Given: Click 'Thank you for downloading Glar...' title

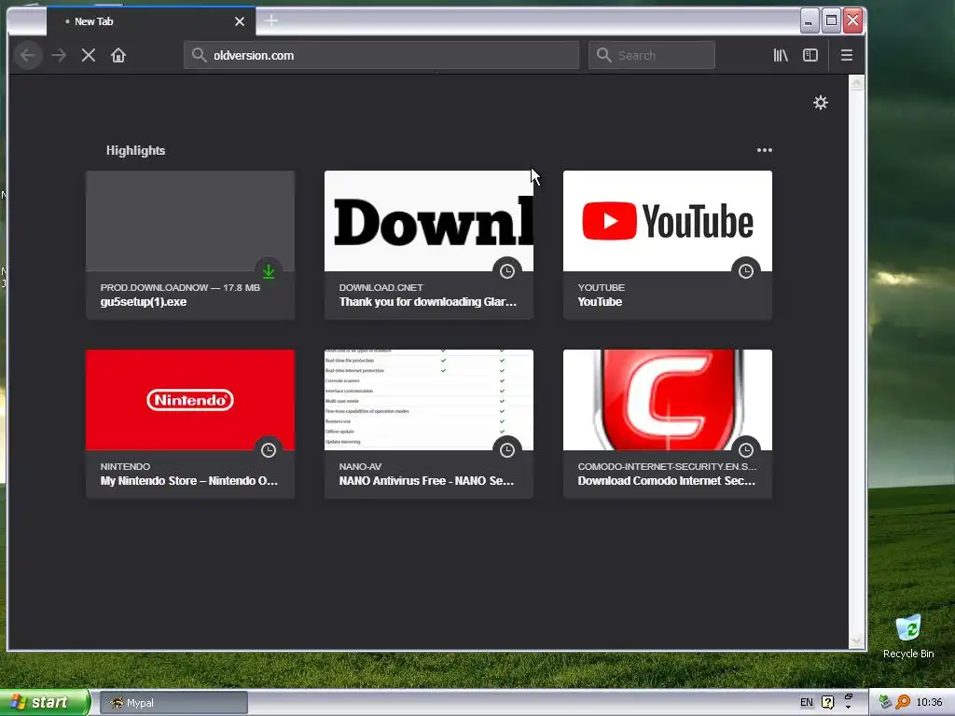Looking at the screenshot, I should tap(427, 302).
